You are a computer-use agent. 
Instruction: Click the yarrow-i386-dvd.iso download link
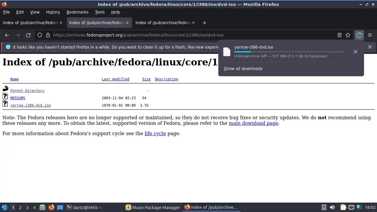(x=30, y=105)
